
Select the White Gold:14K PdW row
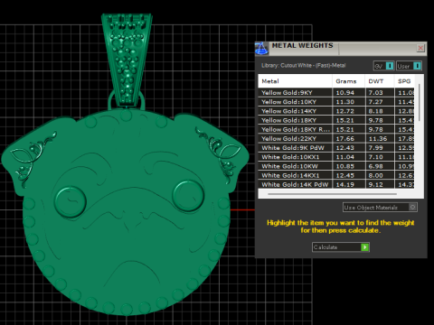(336, 184)
